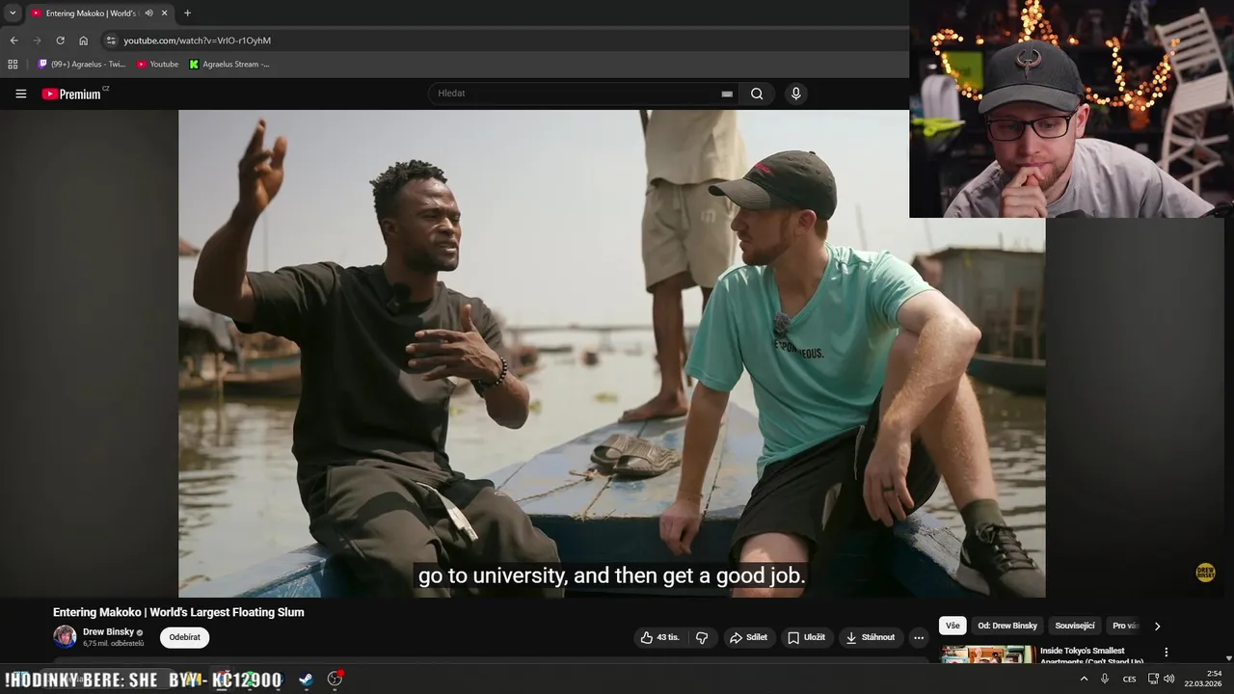Reload the page
Image resolution: width=1234 pixels, height=694 pixels.
(60, 40)
